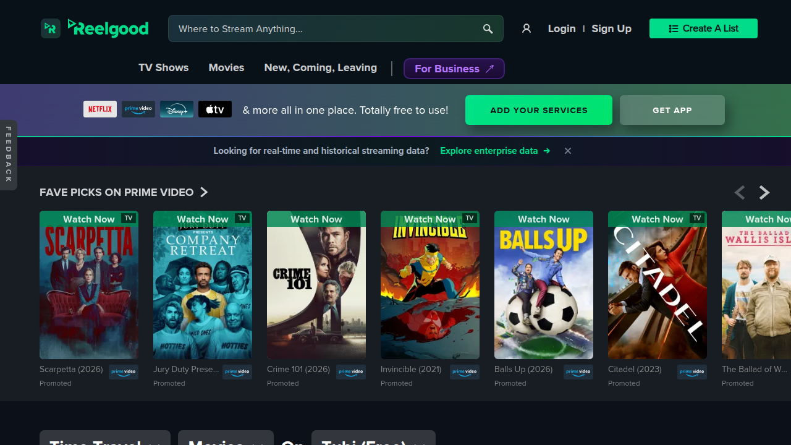Image resolution: width=791 pixels, height=445 pixels.
Task: Click the Prime Video badge beside Jury Duty
Action: [237, 372]
